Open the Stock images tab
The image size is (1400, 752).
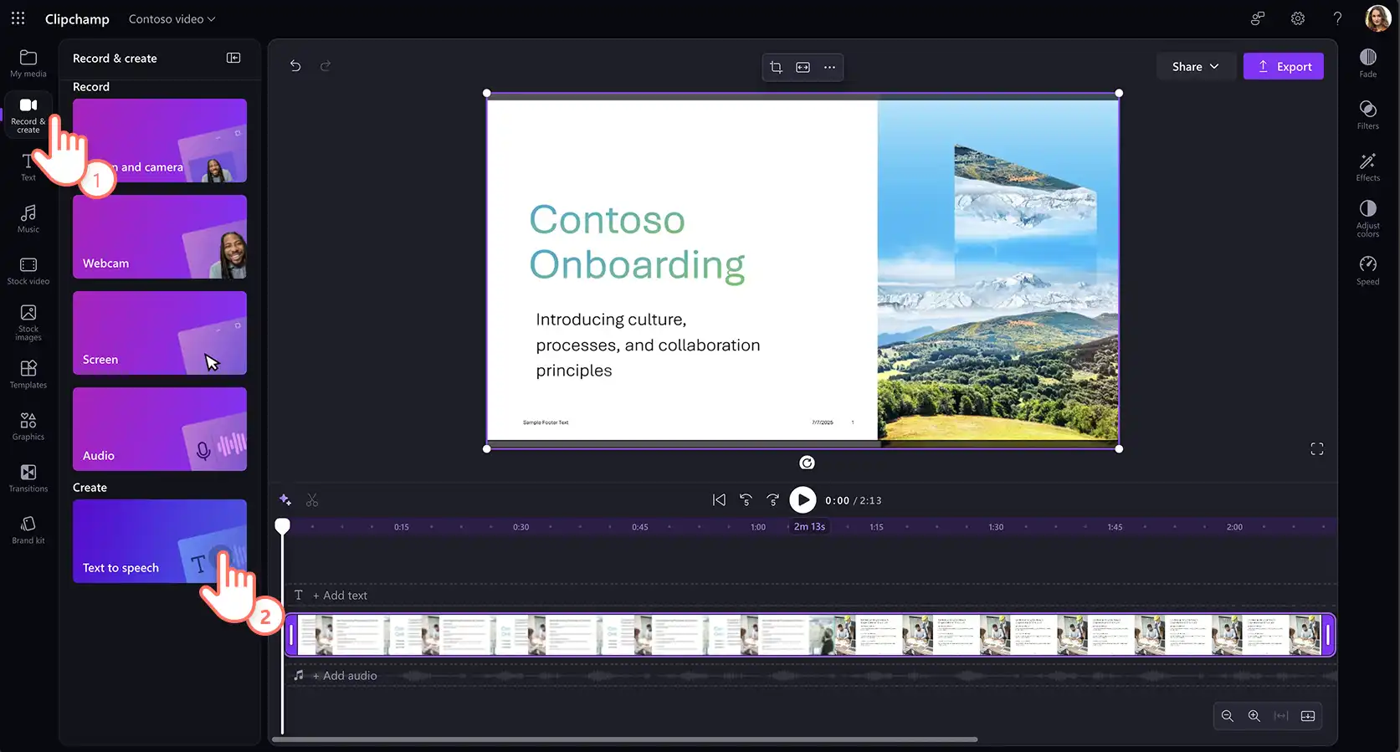click(x=28, y=322)
